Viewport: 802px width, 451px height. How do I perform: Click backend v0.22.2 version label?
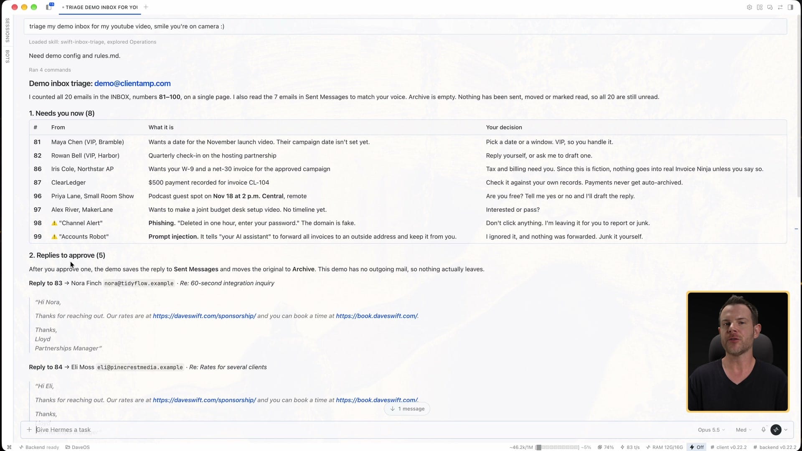tap(775, 447)
